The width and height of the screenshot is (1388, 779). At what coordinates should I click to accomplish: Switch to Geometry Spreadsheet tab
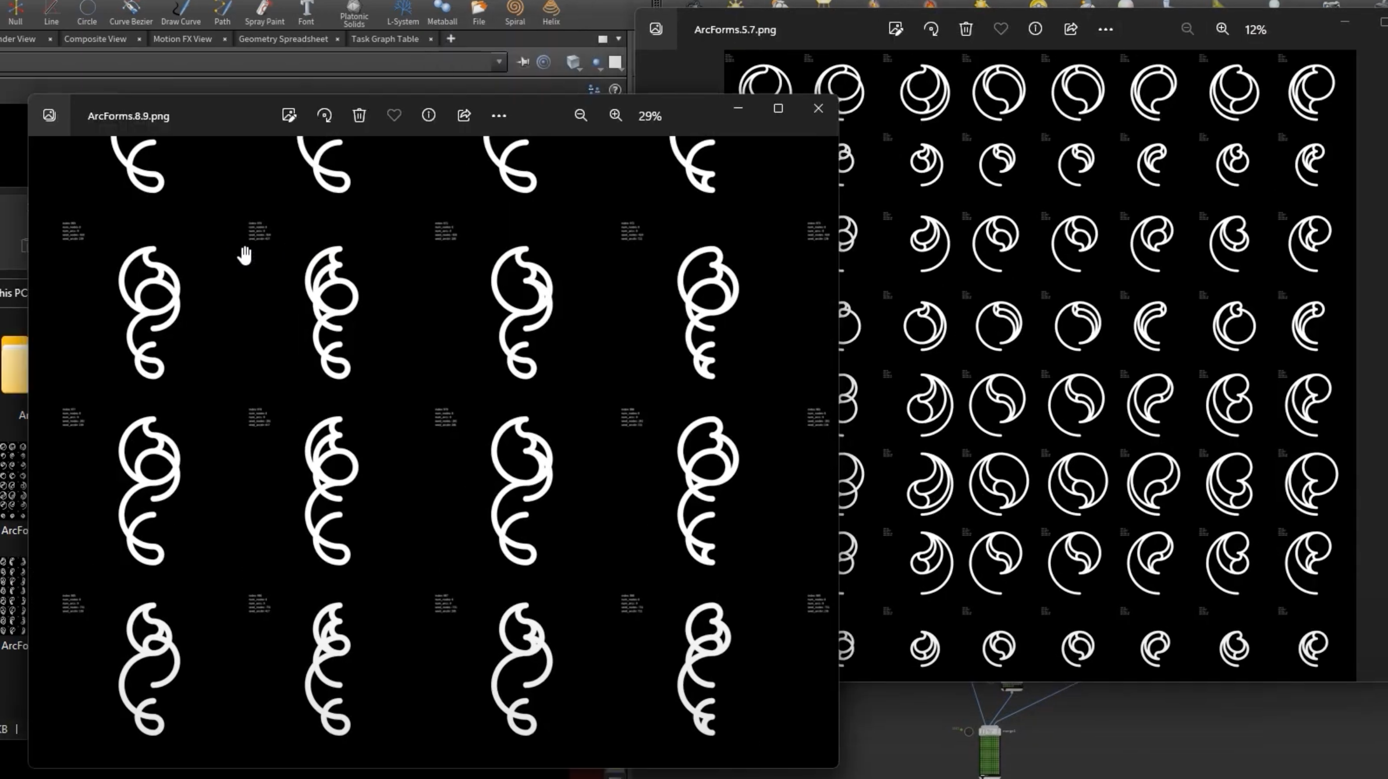coord(283,39)
